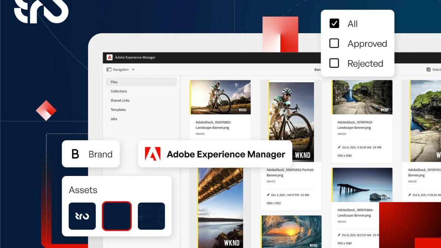This screenshot has height=248, width=441.
Task: Click the 1920 x 1080 text under the canyon banner
Action: [345, 155]
